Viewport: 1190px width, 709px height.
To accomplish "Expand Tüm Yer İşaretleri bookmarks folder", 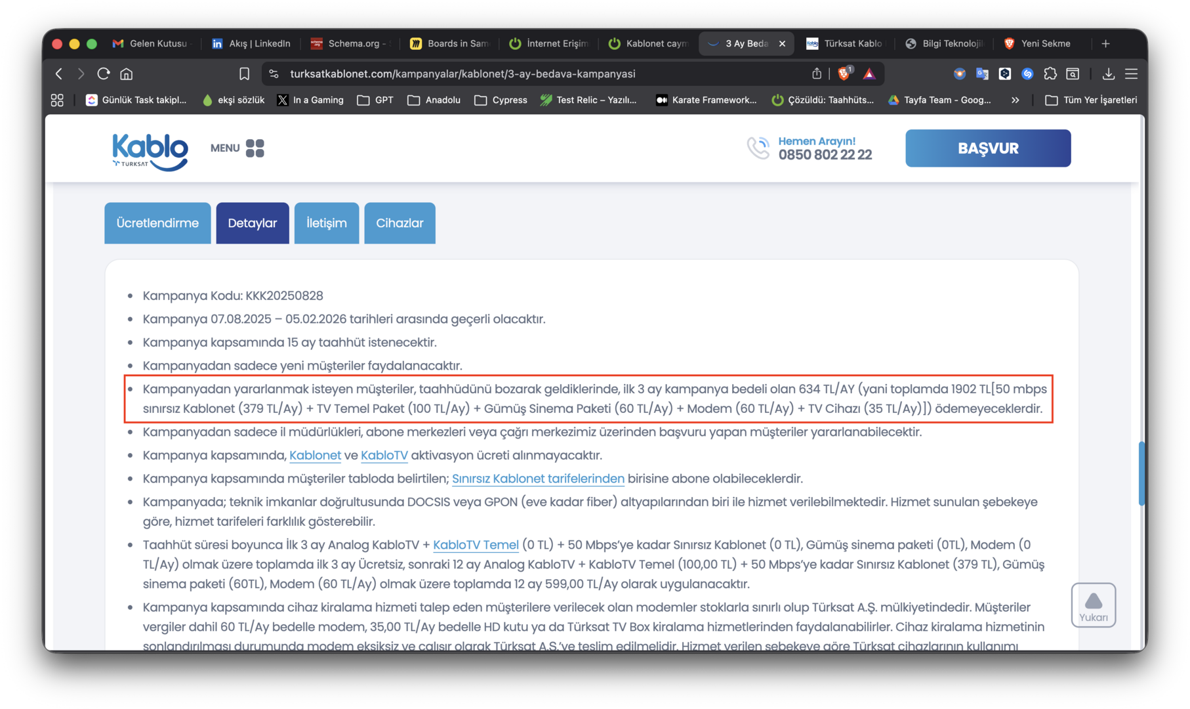I will coord(1091,100).
